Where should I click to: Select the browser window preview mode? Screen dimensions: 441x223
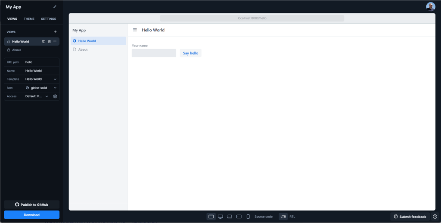tap(211, 217)
